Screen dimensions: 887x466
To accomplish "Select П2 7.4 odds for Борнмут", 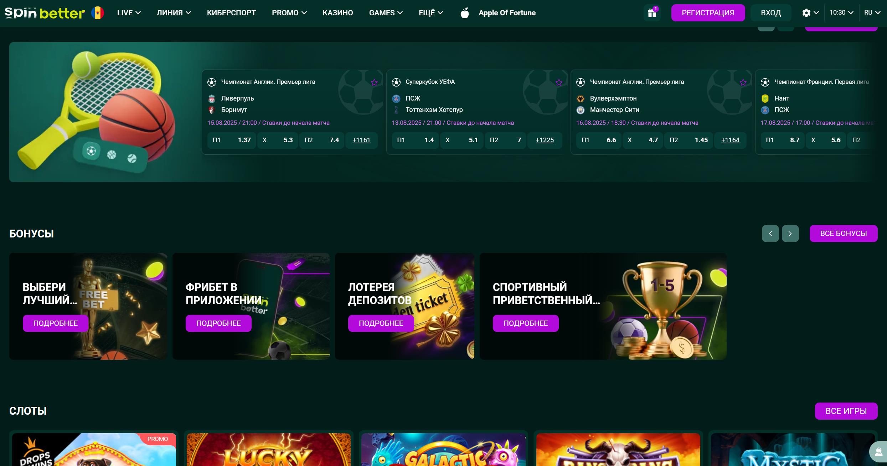I will pos(322,140).
